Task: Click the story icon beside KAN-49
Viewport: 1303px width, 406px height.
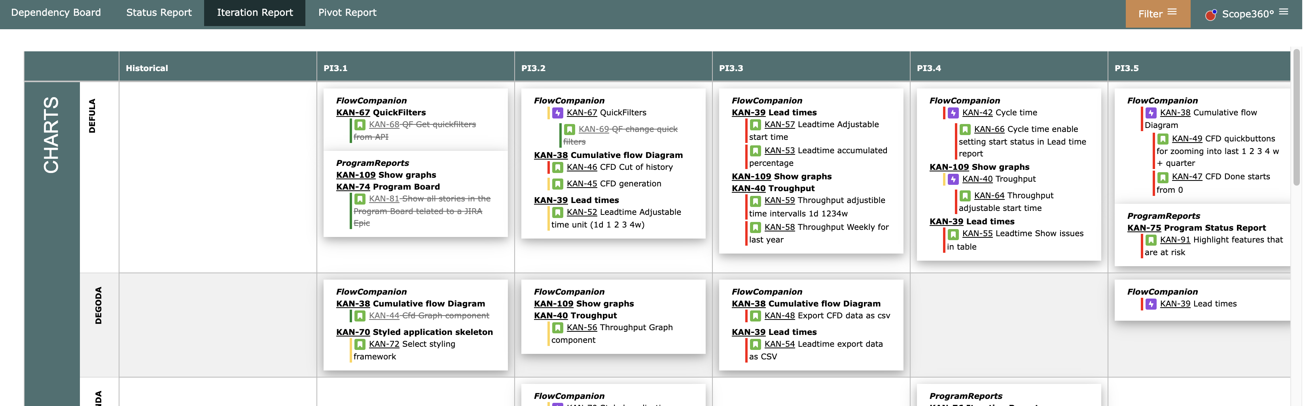Action: (x=1163, y=139)
